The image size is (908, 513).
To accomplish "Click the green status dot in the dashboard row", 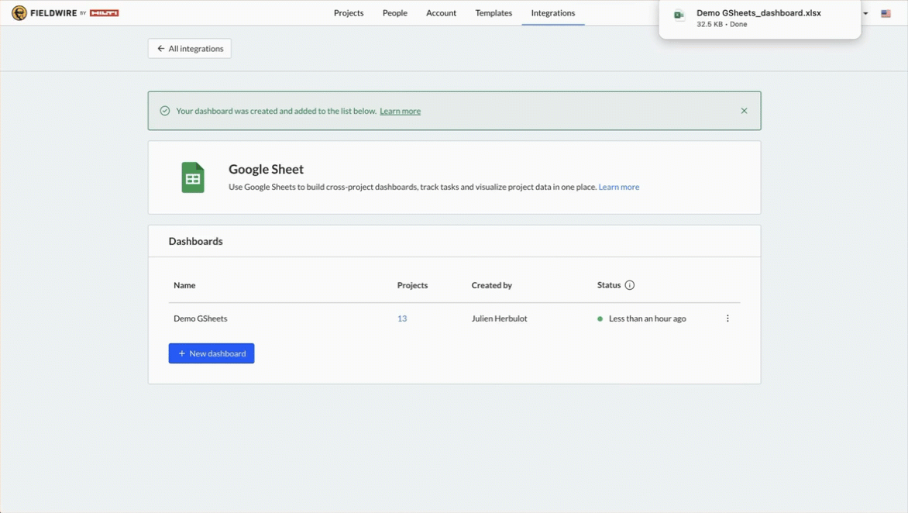I will point(600,318).
